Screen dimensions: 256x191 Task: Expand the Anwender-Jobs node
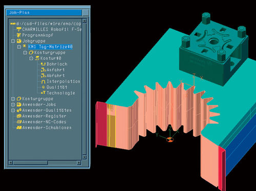tap(13, 104)
